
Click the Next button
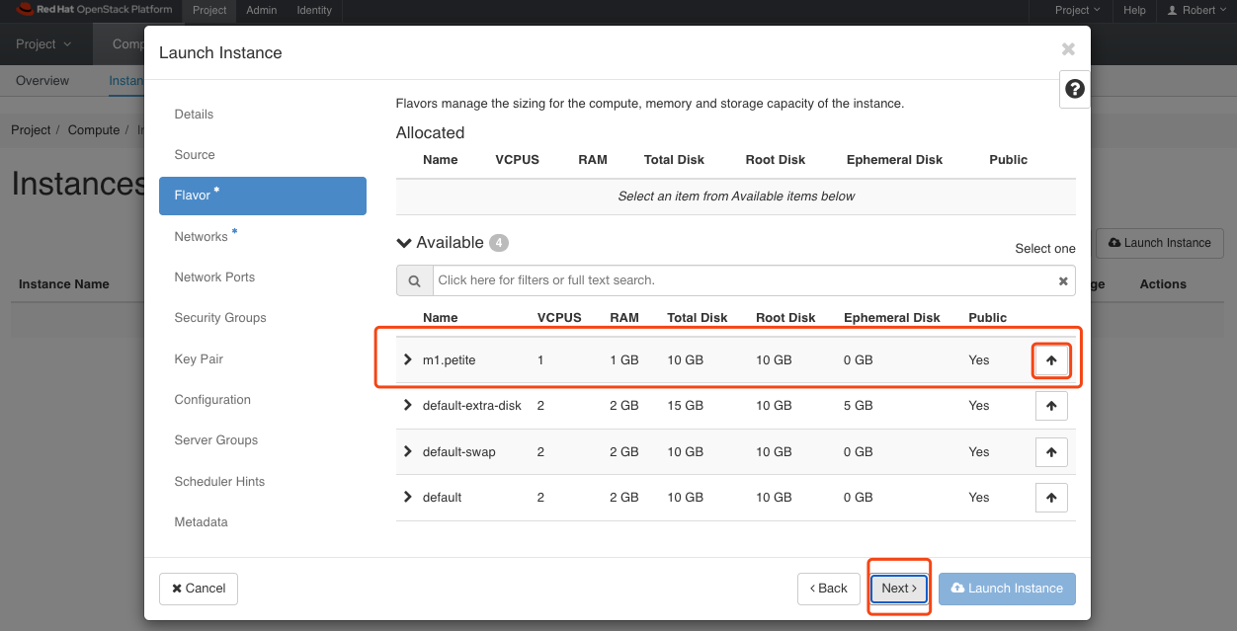899,589
